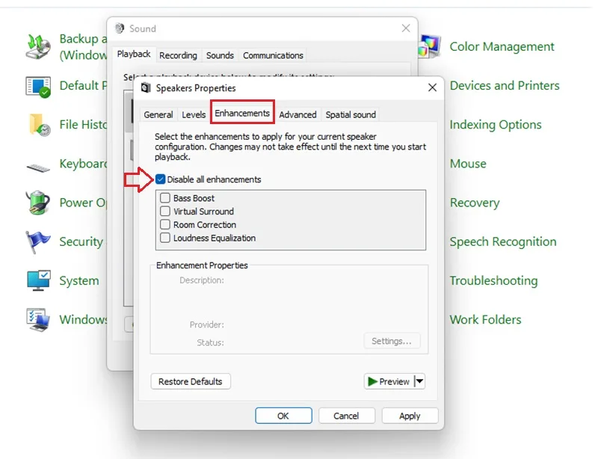Switch to the Levels tab
The width and height of the screenshot is (598, 459).
click(194, 114)
